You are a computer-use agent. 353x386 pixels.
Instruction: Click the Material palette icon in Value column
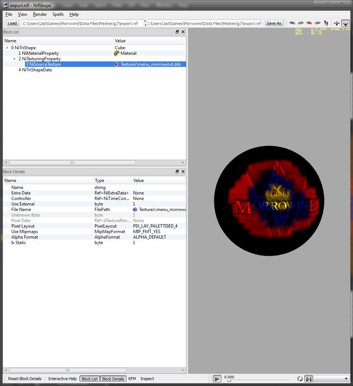coord(117,53)
